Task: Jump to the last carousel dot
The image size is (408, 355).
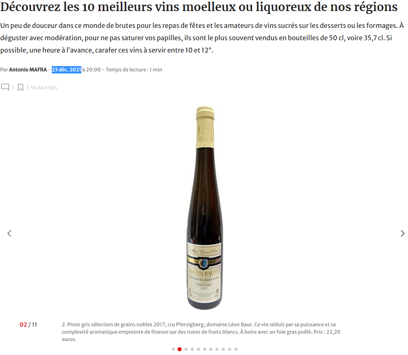Action: pos(236,349)
